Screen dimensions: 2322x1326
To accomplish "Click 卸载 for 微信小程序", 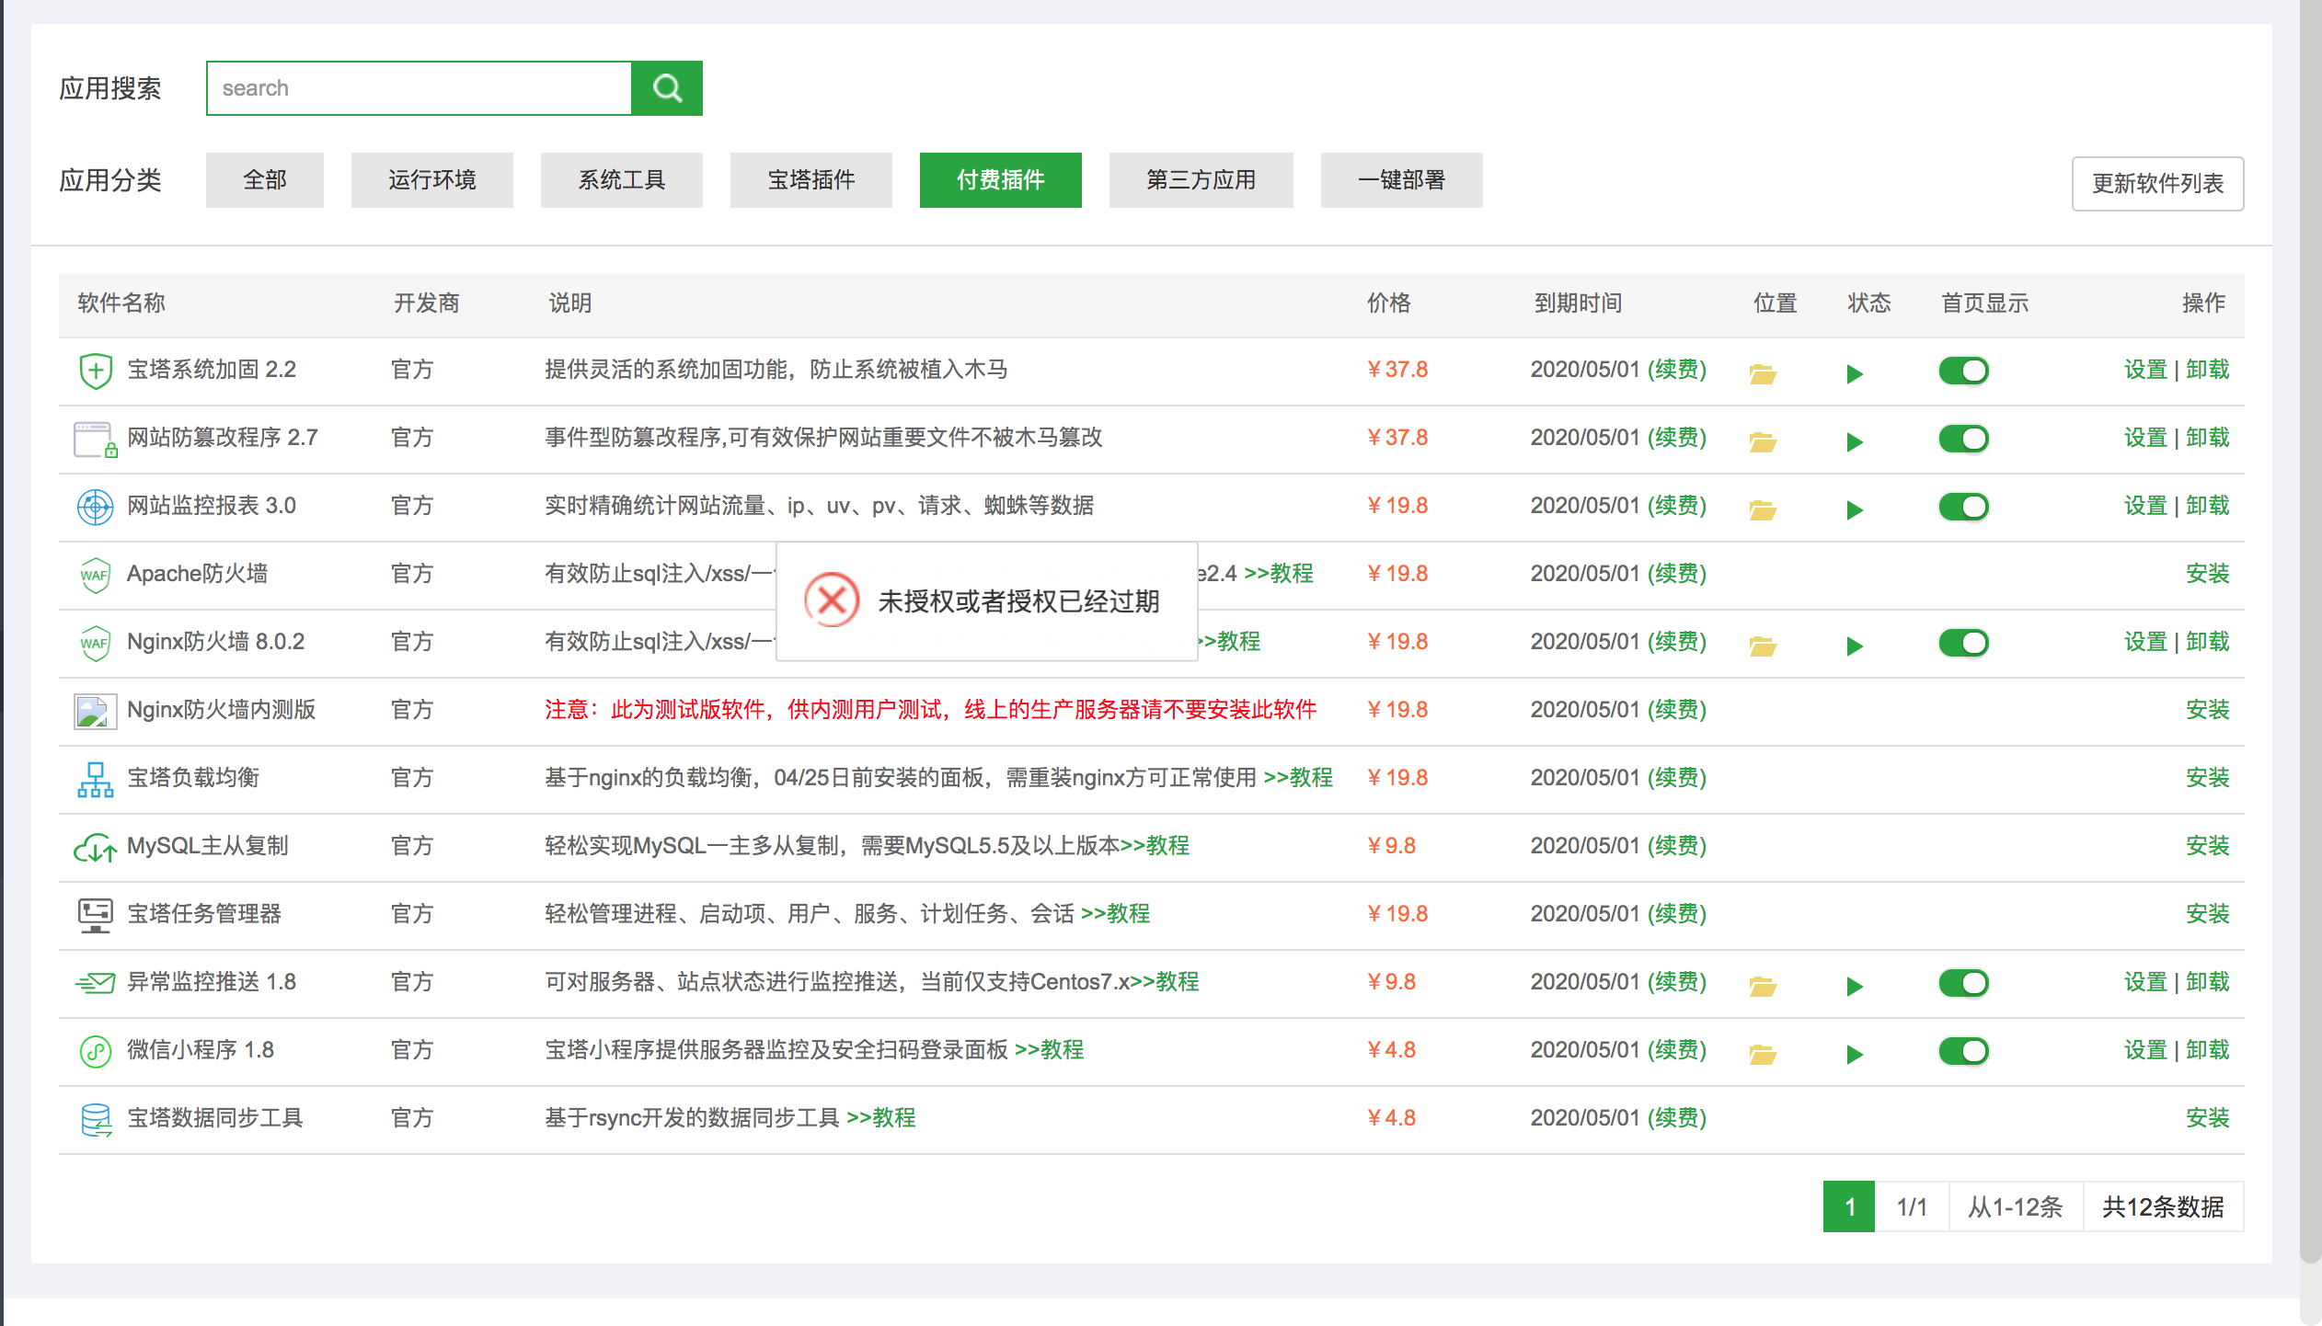I will (2208, 1050).
